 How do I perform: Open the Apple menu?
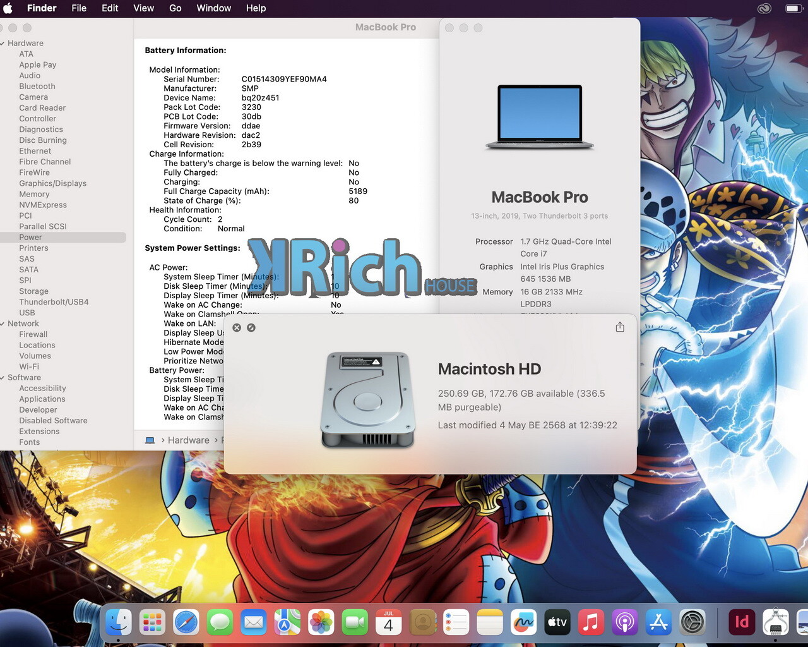point(8,8)
